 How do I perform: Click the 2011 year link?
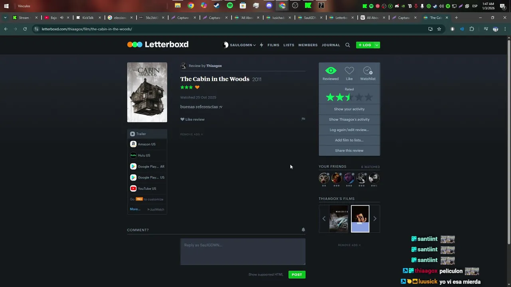click(x=257, y=79)
